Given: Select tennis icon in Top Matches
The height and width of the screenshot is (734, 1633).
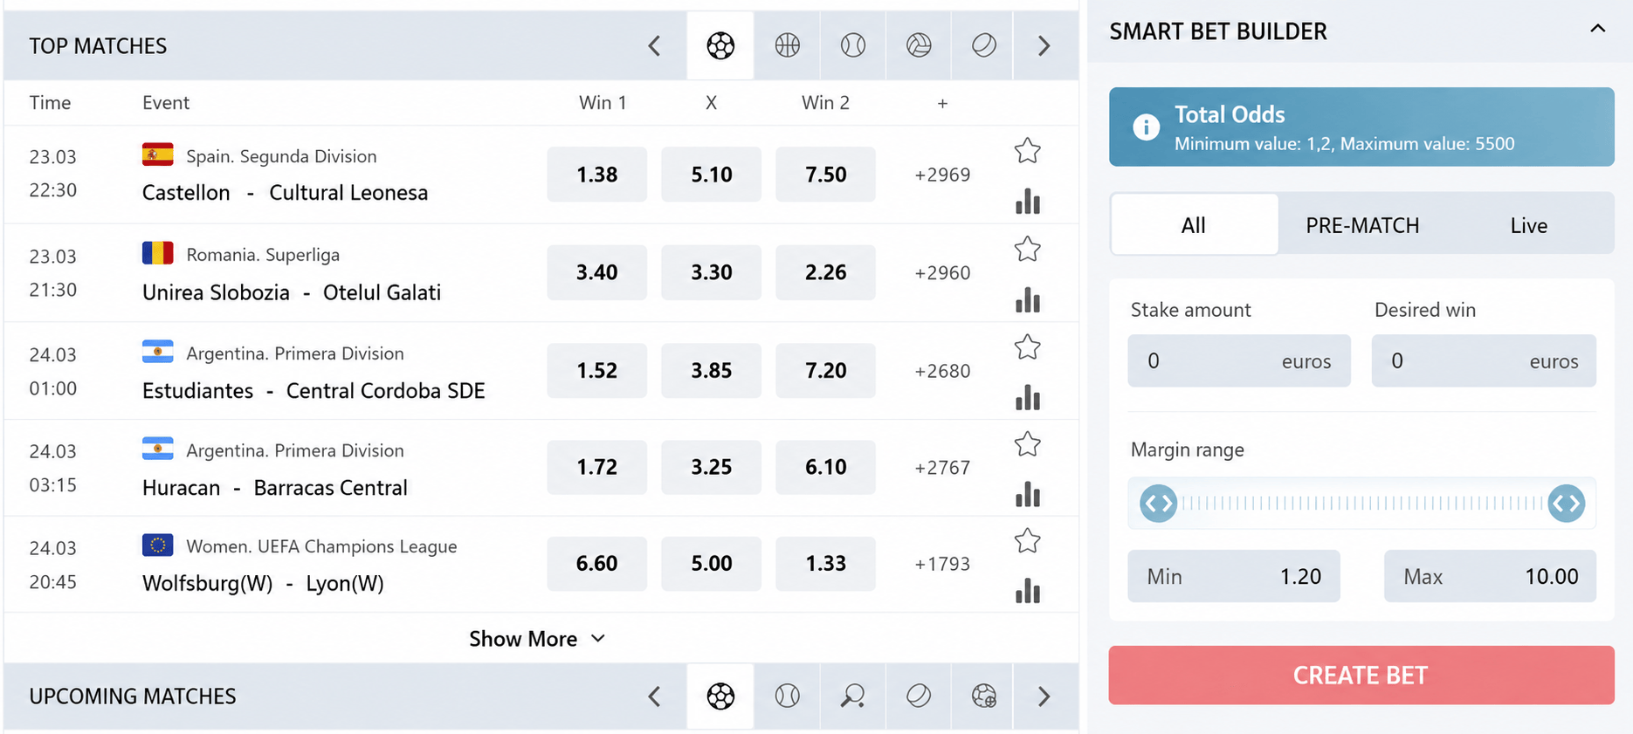Looking at the screenshot, I should coord(852,45).
